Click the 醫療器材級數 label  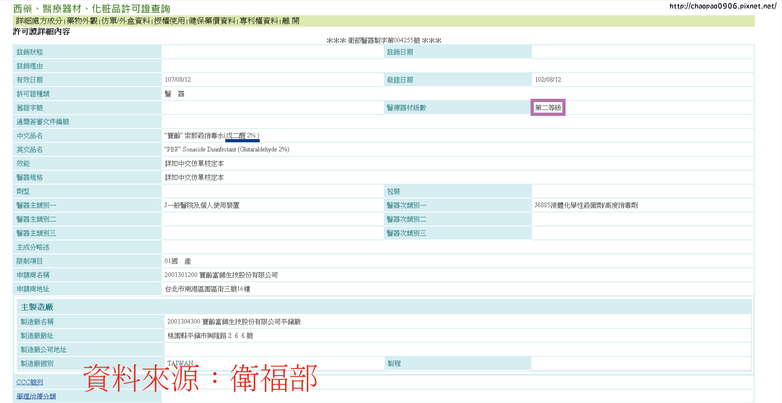pos(407,108)
